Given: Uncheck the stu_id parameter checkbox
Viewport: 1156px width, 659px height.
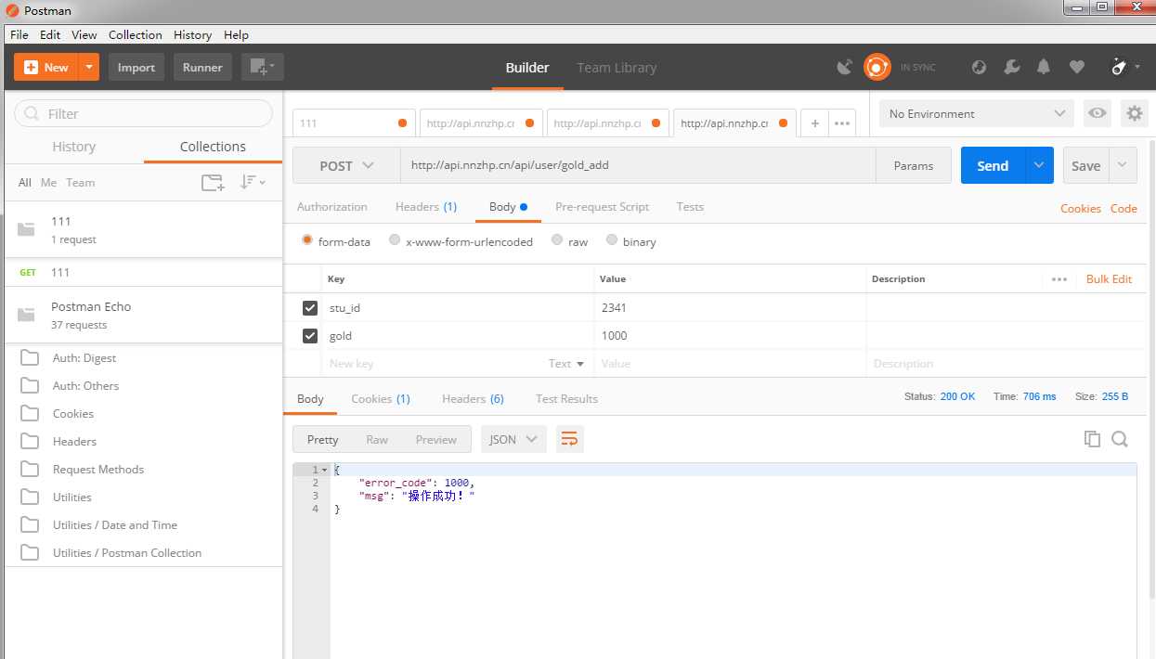Looking at the screenshot, I should (310, 307).
